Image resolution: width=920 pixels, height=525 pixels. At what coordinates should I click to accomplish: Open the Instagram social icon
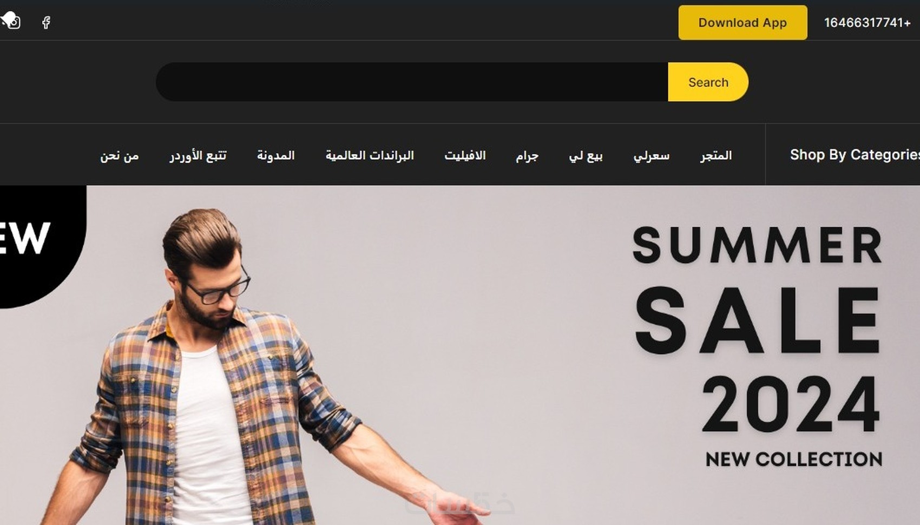pyautogui.click(x=14, y=22)
